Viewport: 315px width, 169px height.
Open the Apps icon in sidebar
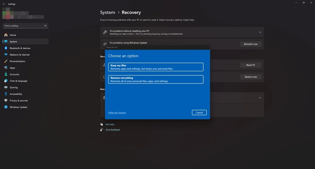6,68
